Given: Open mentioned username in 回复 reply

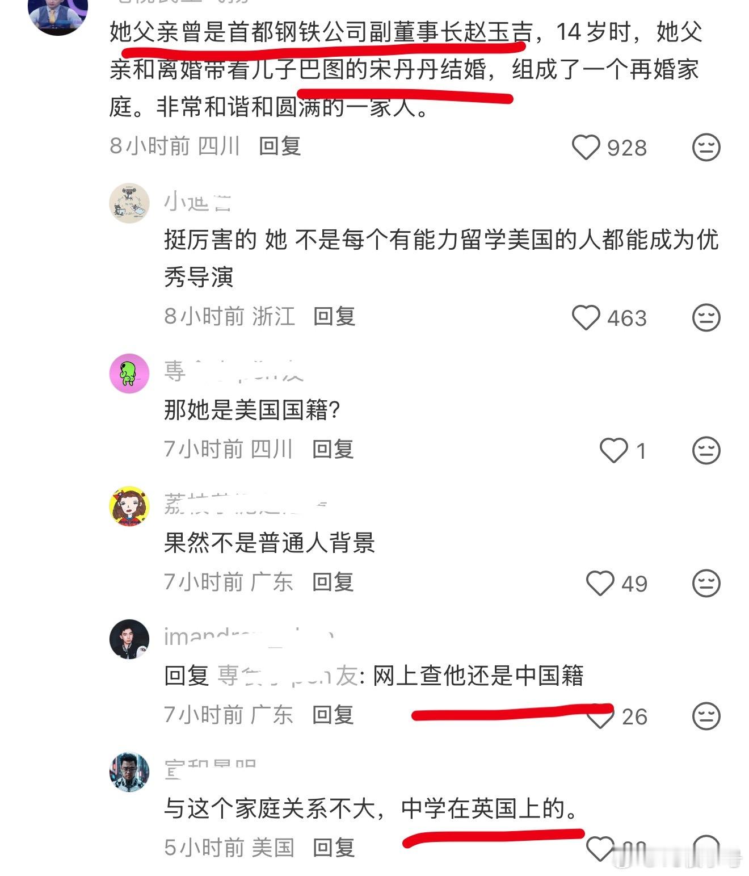Looking at the screenshot, I should point(287,676).
